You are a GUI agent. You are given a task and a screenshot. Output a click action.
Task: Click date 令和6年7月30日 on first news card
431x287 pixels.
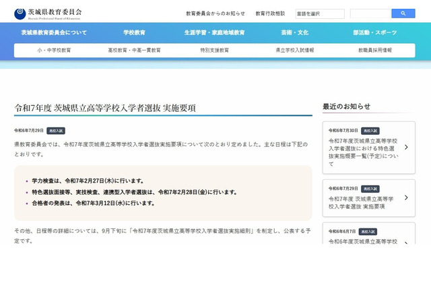click(343, 131)
